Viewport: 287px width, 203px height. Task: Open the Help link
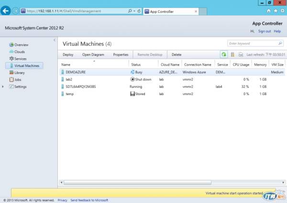tap(277, 31)
